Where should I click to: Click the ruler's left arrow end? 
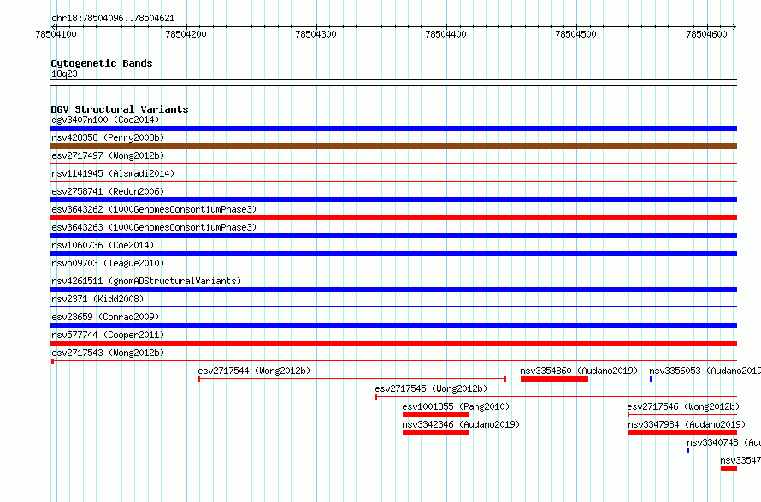pos(53,27)
